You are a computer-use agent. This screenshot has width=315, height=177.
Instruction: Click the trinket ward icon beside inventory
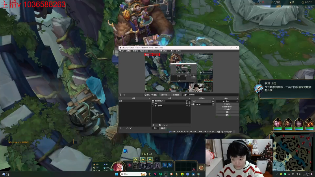point(201,168)
